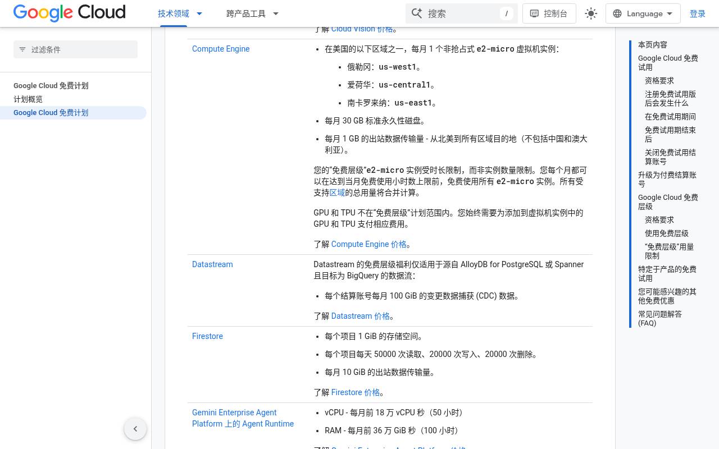Screen dimensions: 719x449
Task: Expand the 跨产品工具 dropdown arrow
Action: [276, 13]
